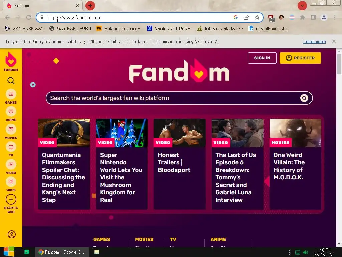342x257 pixels.
Task: Open the volume speaker tray icon
Action: (x=306, y=252)
